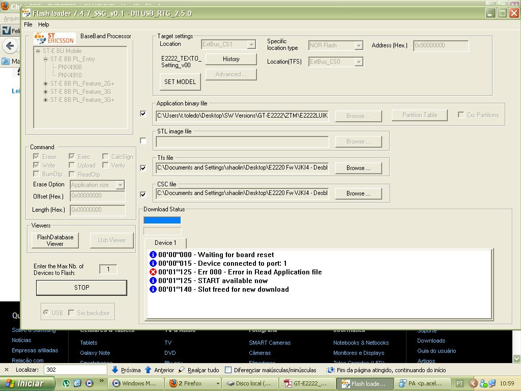Click the Max Nb. of Devices field
Image resolution: width=521 pixels, height=391 pixels.
click(108, 269)
